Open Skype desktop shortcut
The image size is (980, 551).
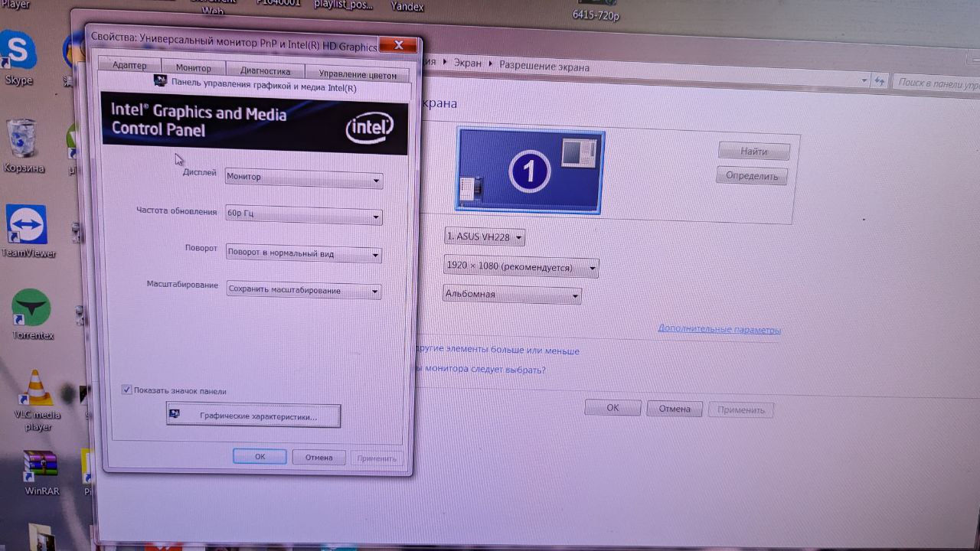(18, 59)
